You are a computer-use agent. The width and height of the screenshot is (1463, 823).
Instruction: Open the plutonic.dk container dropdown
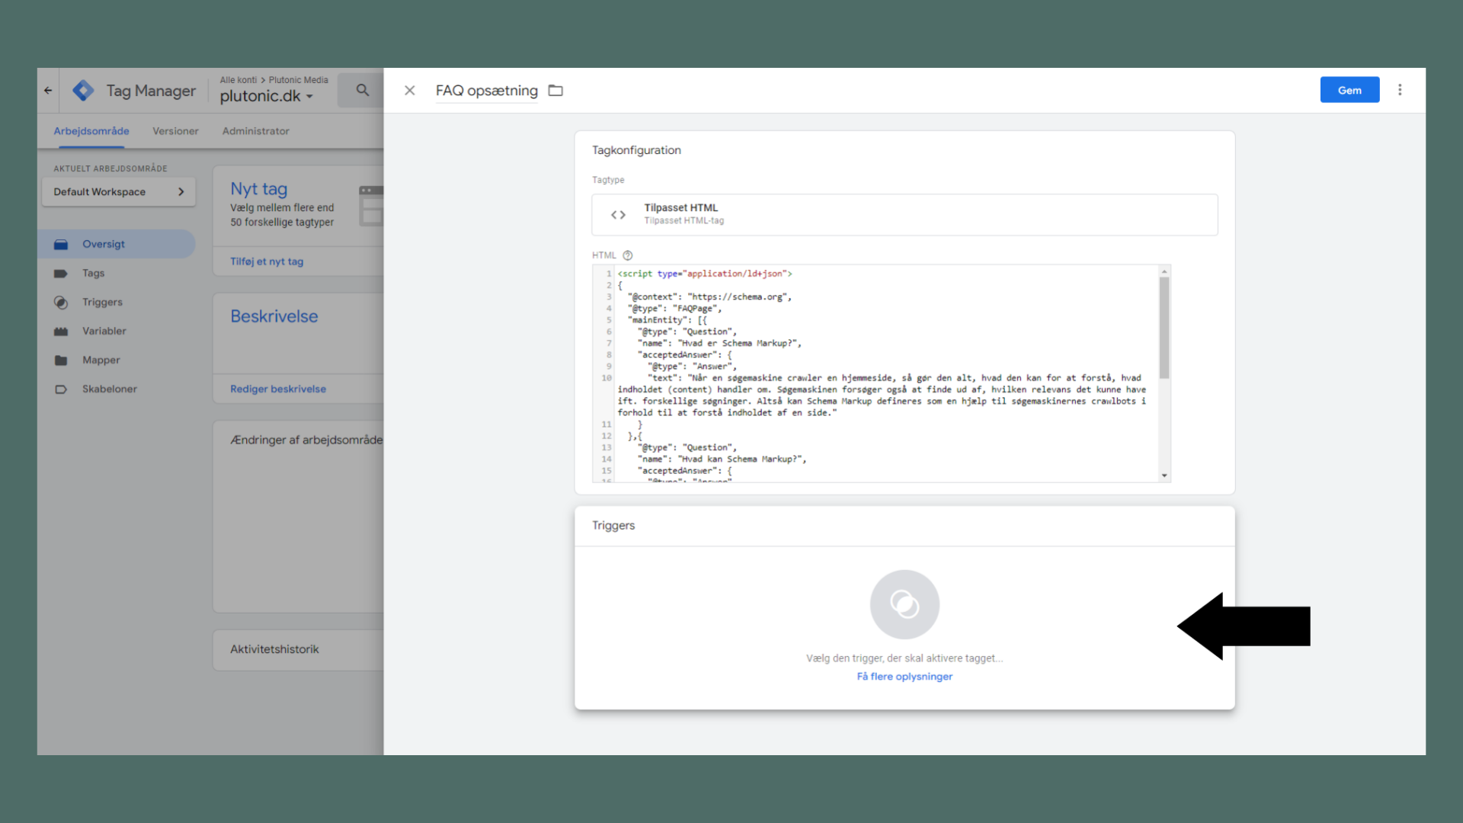[x=267, y=96]
